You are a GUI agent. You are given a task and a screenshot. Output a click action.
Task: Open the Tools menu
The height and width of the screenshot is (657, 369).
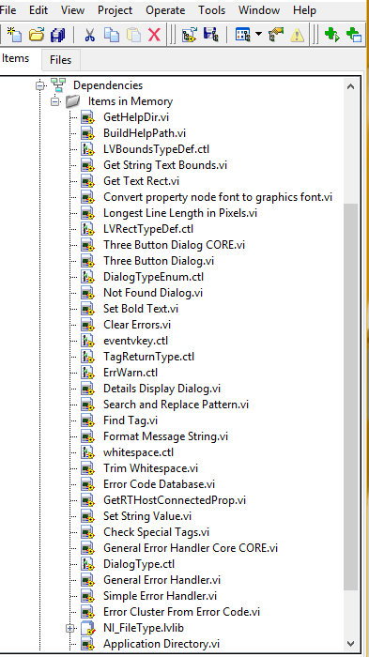point(212,9)
